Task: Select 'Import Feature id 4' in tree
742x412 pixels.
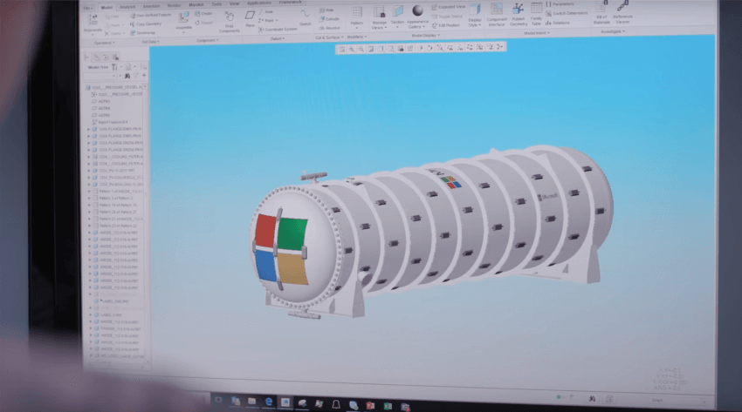Action: [110, 122]
